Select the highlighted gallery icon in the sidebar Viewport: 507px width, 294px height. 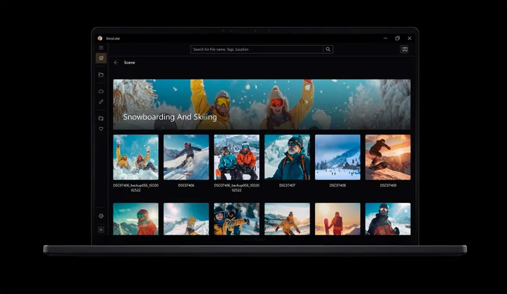coord(101,58)
